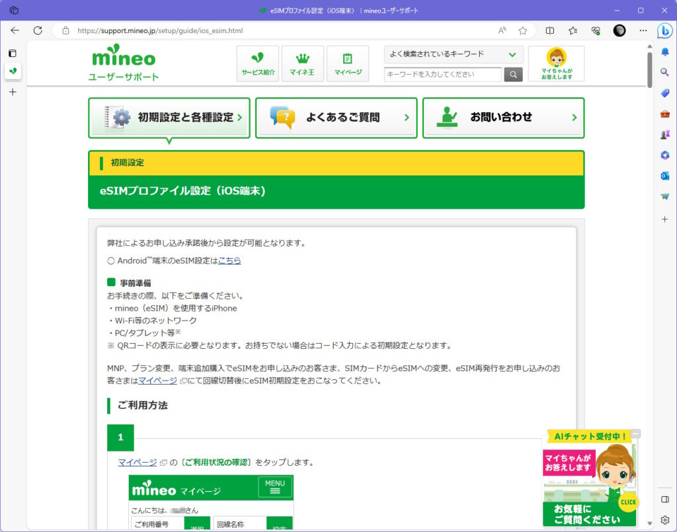
Task: Click the mineo ユーザーサポート logo
Action: pyautogui.click(x=124, y=63)
